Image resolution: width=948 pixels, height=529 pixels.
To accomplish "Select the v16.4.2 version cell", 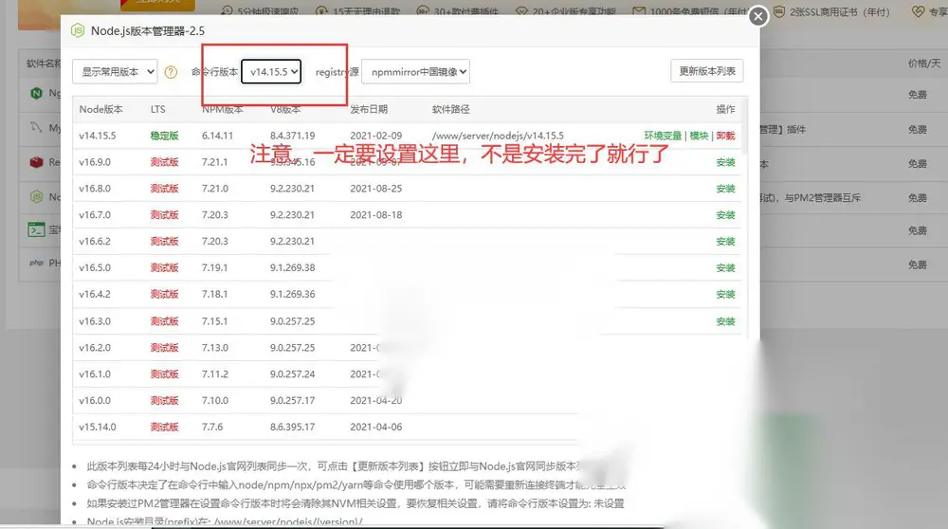I will click(x=94, y=295).
